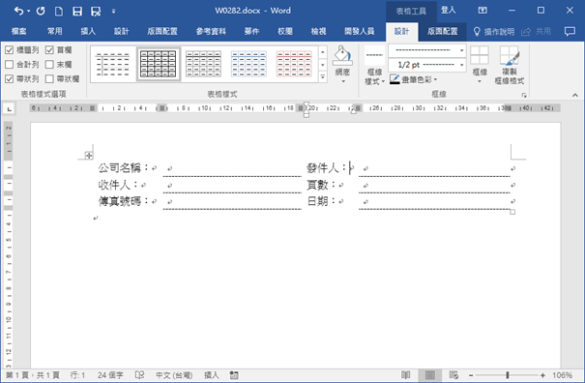Click 登入 to sign in
The width and height of the screenshot is (585, 383).
[x=448, y=10]
